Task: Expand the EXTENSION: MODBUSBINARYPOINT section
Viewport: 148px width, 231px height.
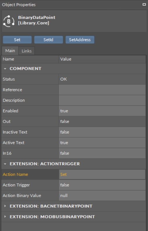Action: [5, 217]
